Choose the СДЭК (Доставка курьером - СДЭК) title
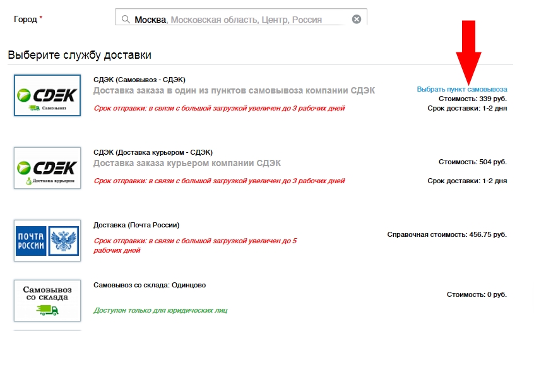The height and width of the screenshot is (379, 534). (153, 152)
